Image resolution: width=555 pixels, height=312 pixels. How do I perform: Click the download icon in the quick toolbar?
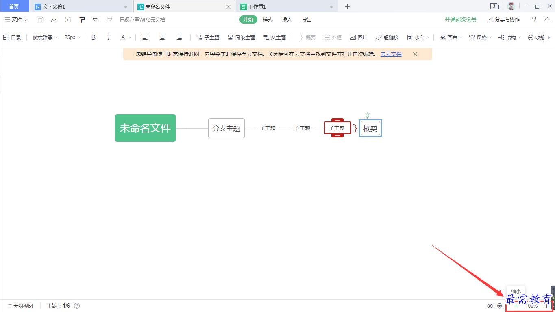pos(54,19)
